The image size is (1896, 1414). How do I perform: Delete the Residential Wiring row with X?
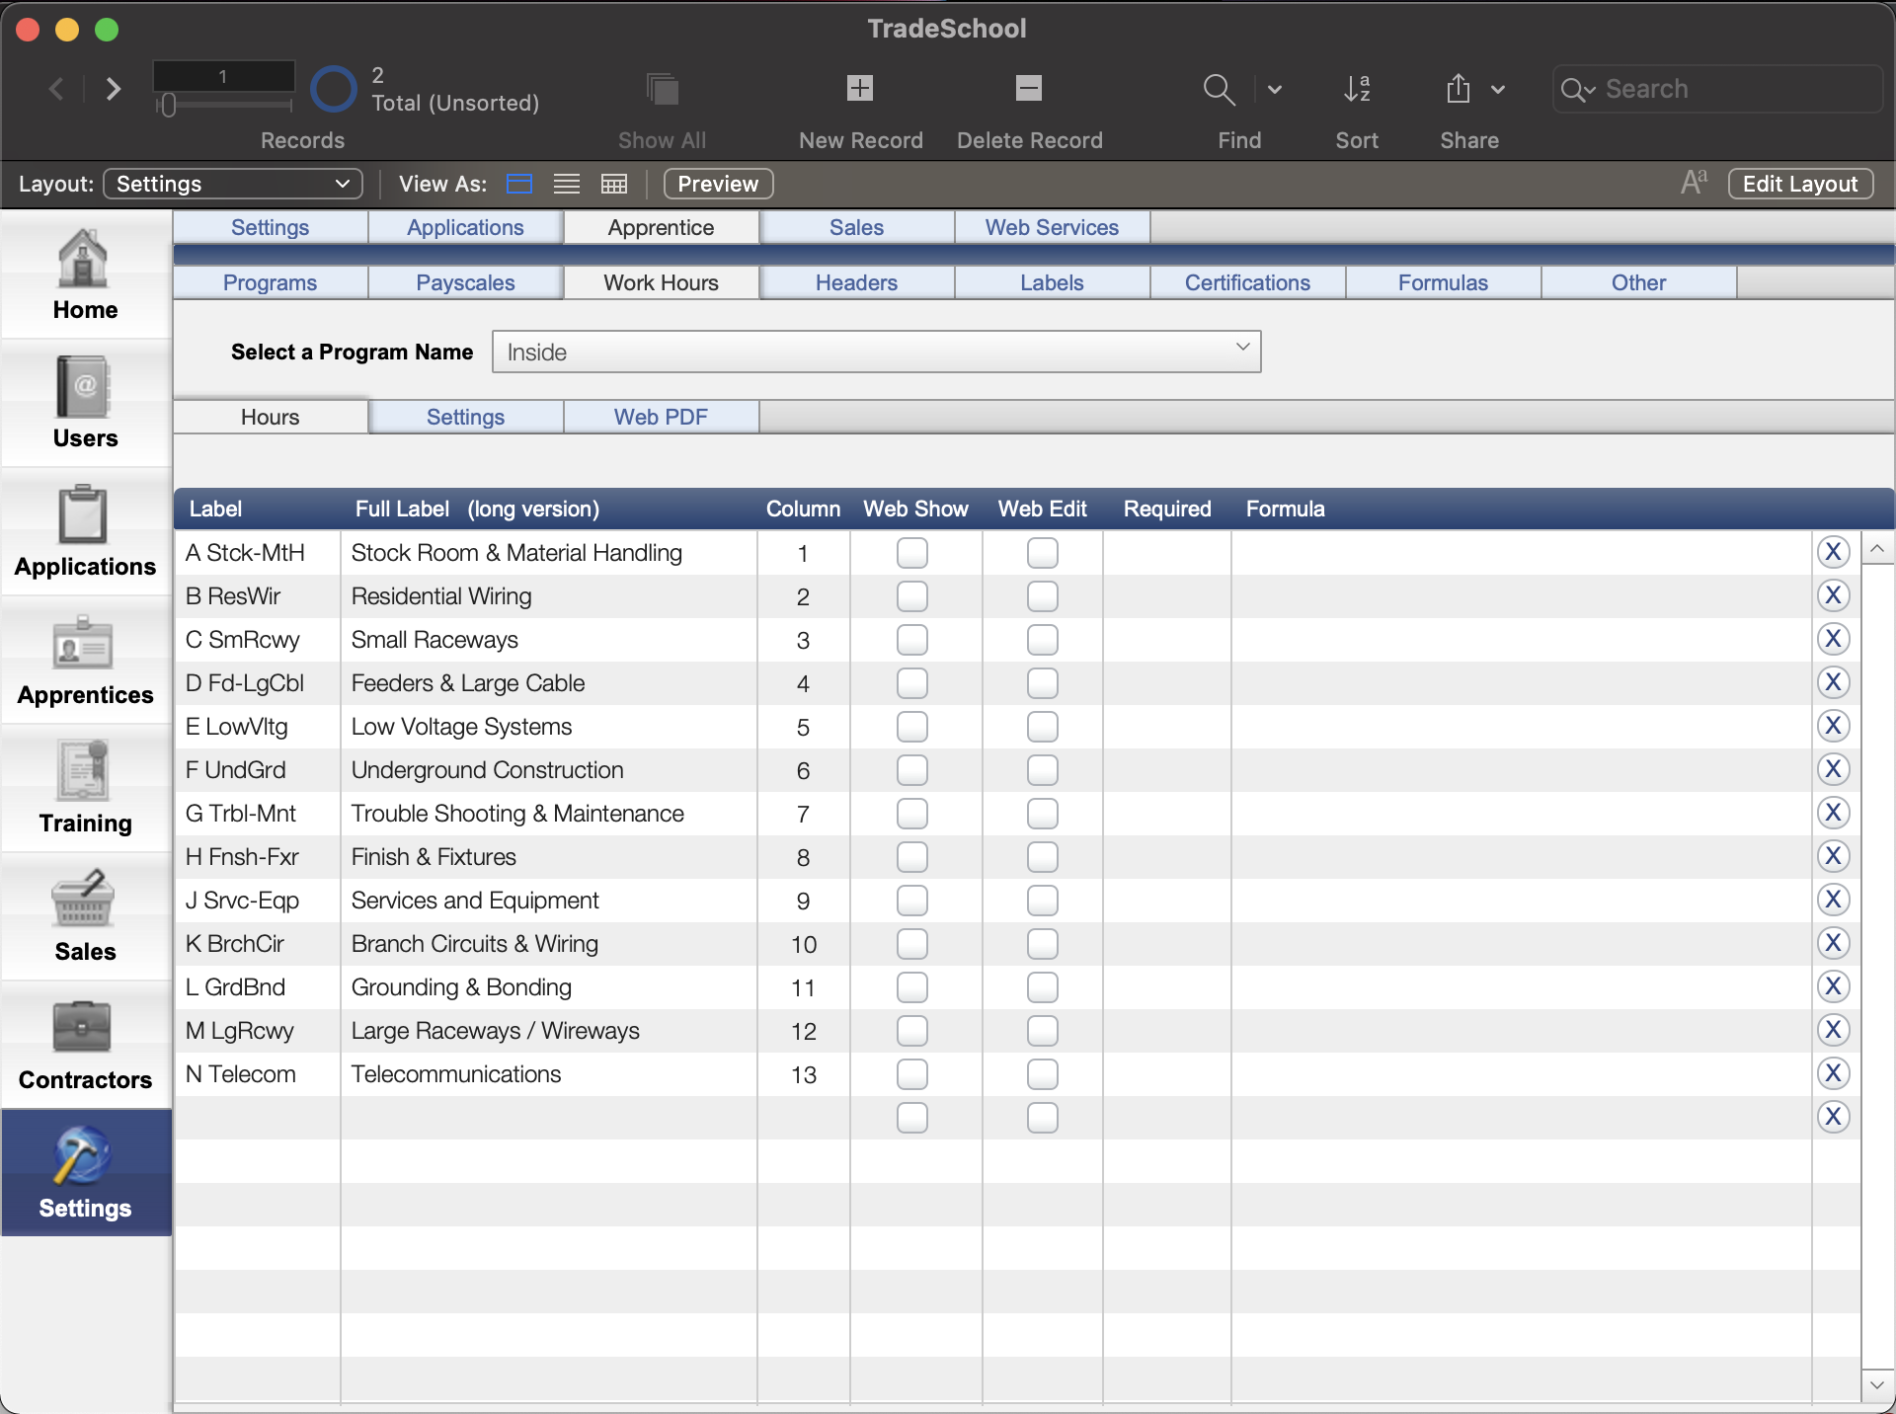(1834, 595)
